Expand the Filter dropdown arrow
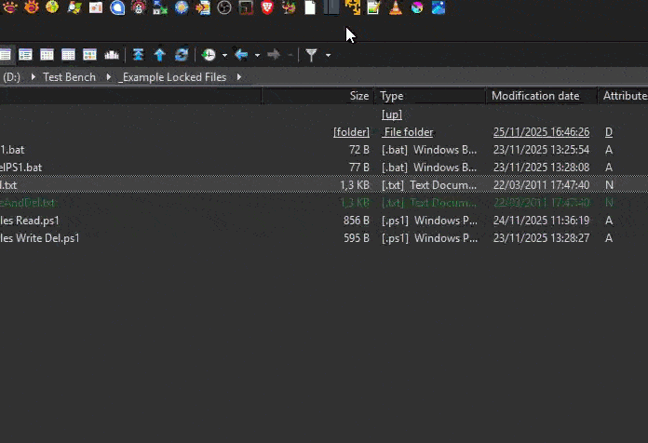Image resolution: width=648 pixels, height=443 pixels. tap(328, 56)
